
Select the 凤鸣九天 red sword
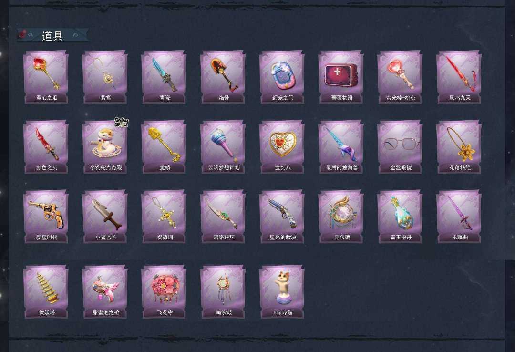pos(459,77)
